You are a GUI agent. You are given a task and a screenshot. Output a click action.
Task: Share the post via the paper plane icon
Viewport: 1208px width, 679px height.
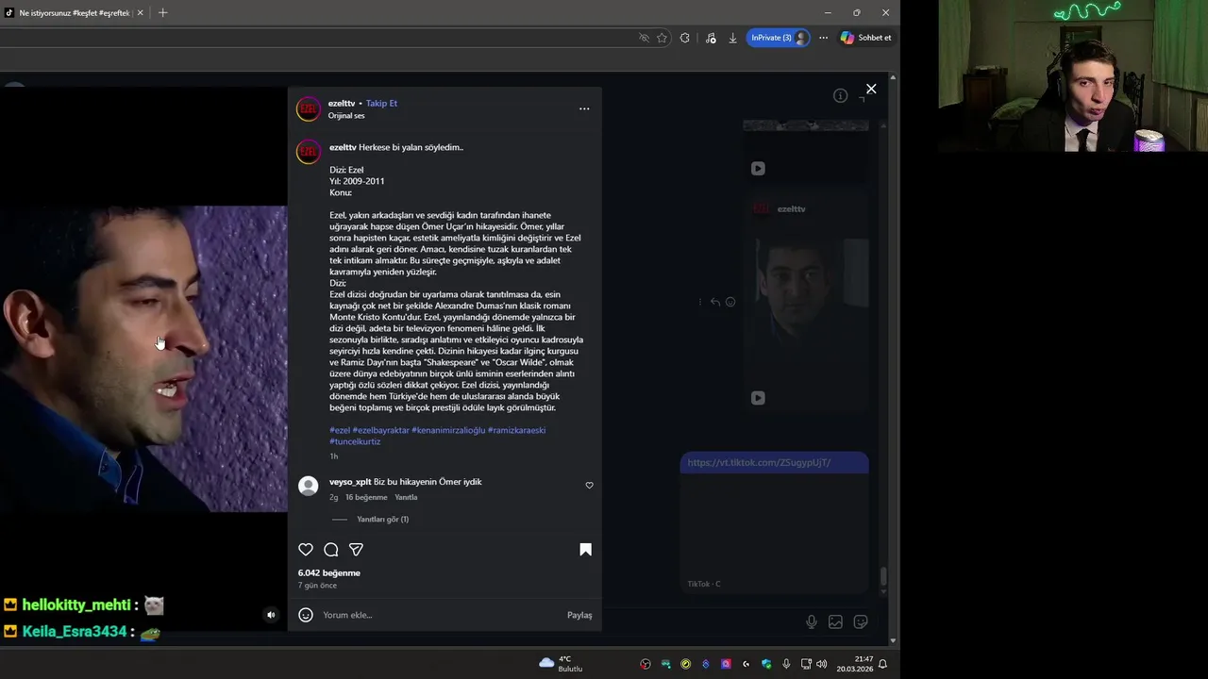(356, 550)
